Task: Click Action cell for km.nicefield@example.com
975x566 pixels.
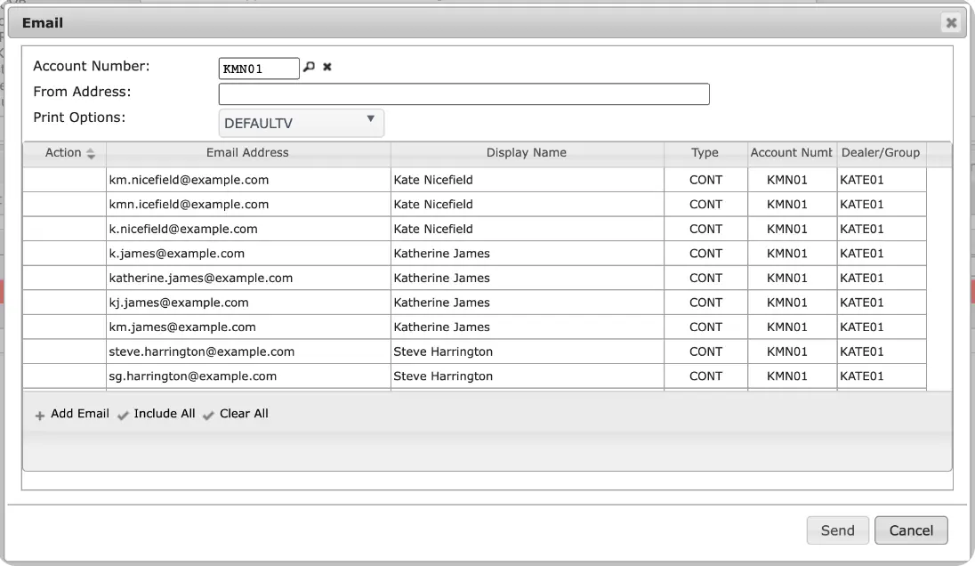Action: coord(65,180)
